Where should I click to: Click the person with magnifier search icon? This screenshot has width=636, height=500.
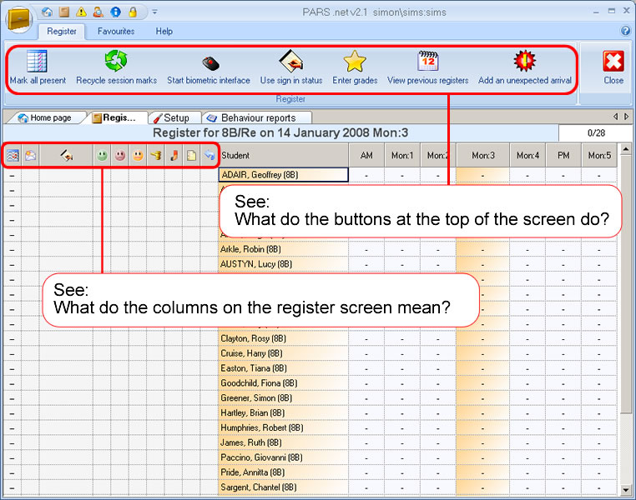pyautogui.click(x=98, y=12)
